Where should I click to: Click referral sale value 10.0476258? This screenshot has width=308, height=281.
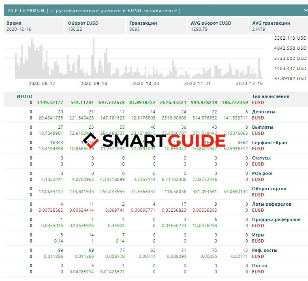[205, 226]
